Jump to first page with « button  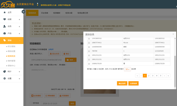137,75
